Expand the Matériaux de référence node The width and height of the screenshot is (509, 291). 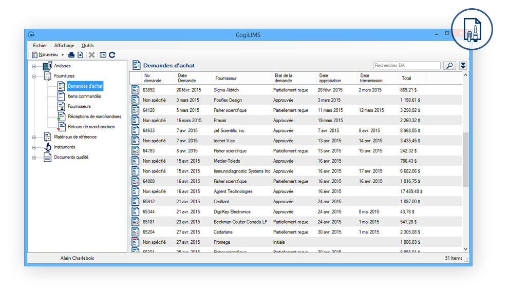[x=34, y=137]
